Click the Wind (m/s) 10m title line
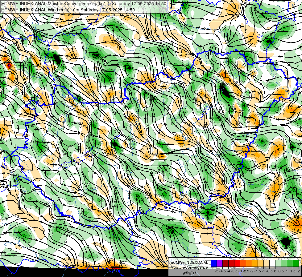 tap(68, 10)
